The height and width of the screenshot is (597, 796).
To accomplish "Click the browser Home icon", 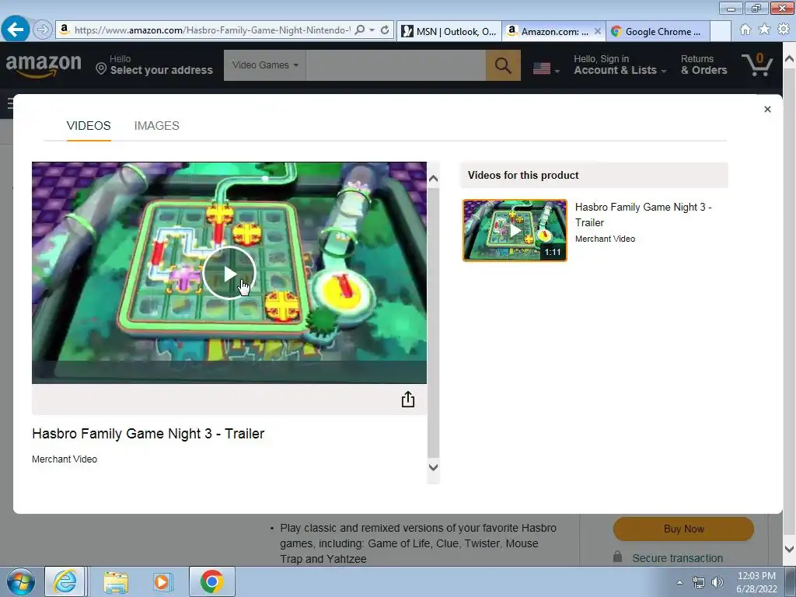I will coord(745,30).
